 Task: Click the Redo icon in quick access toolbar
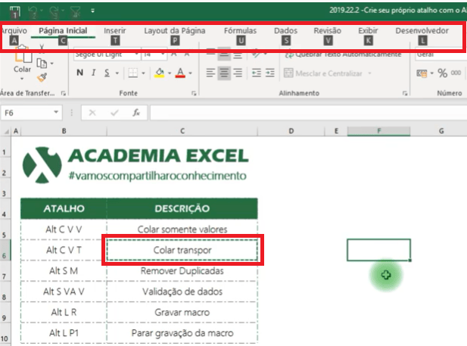54,11
